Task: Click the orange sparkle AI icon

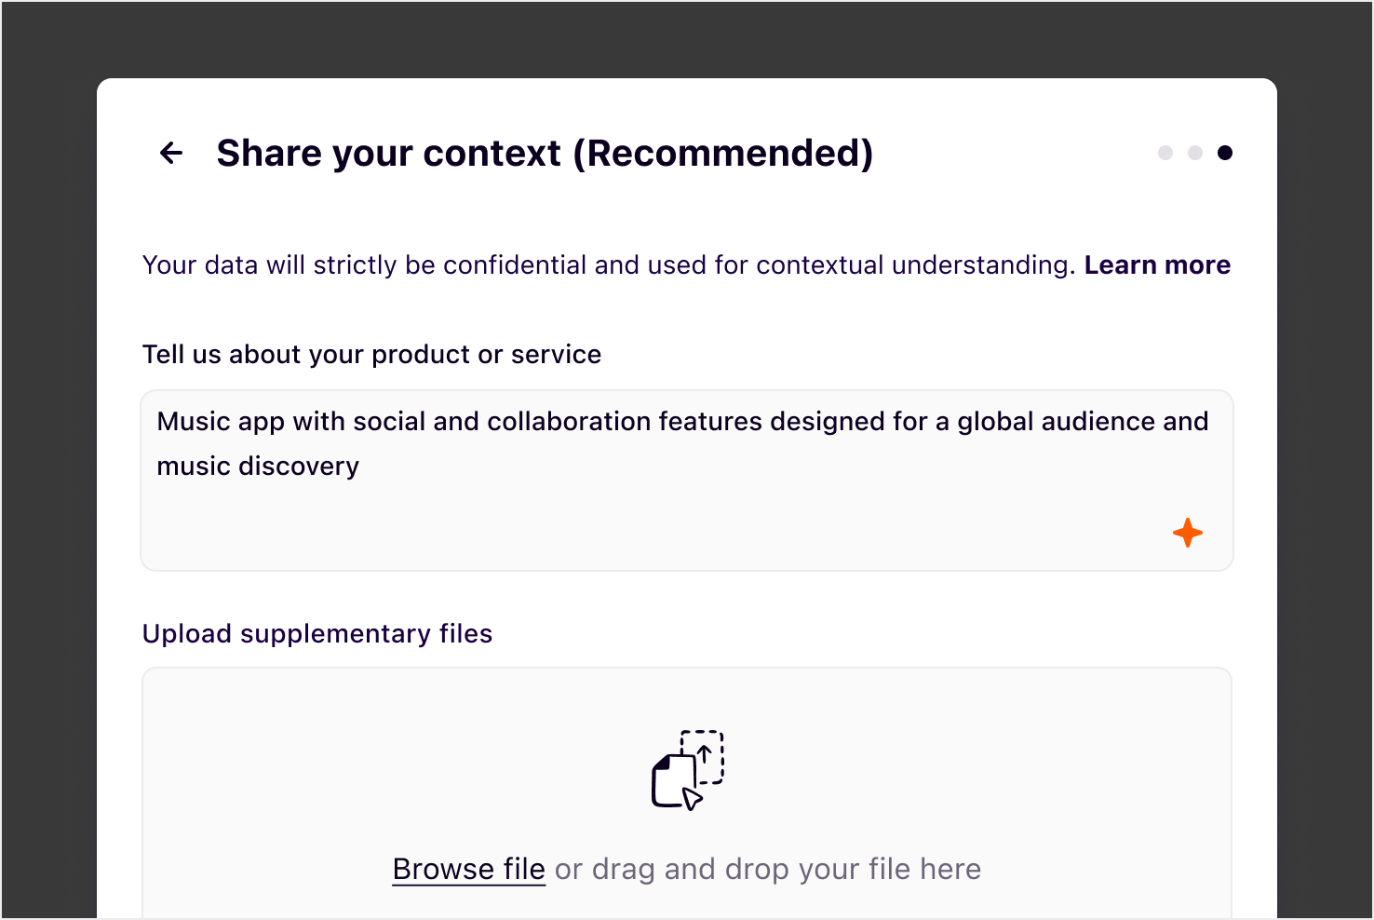Action: coord(1187,533)
